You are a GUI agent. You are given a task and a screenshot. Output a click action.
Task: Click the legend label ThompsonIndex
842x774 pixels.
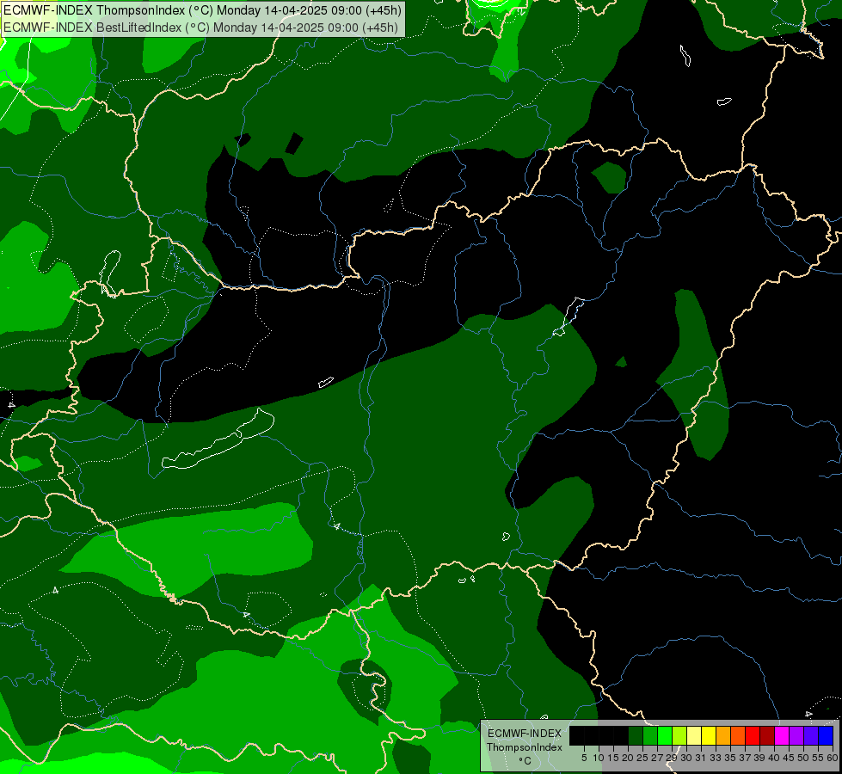(525, 747)
